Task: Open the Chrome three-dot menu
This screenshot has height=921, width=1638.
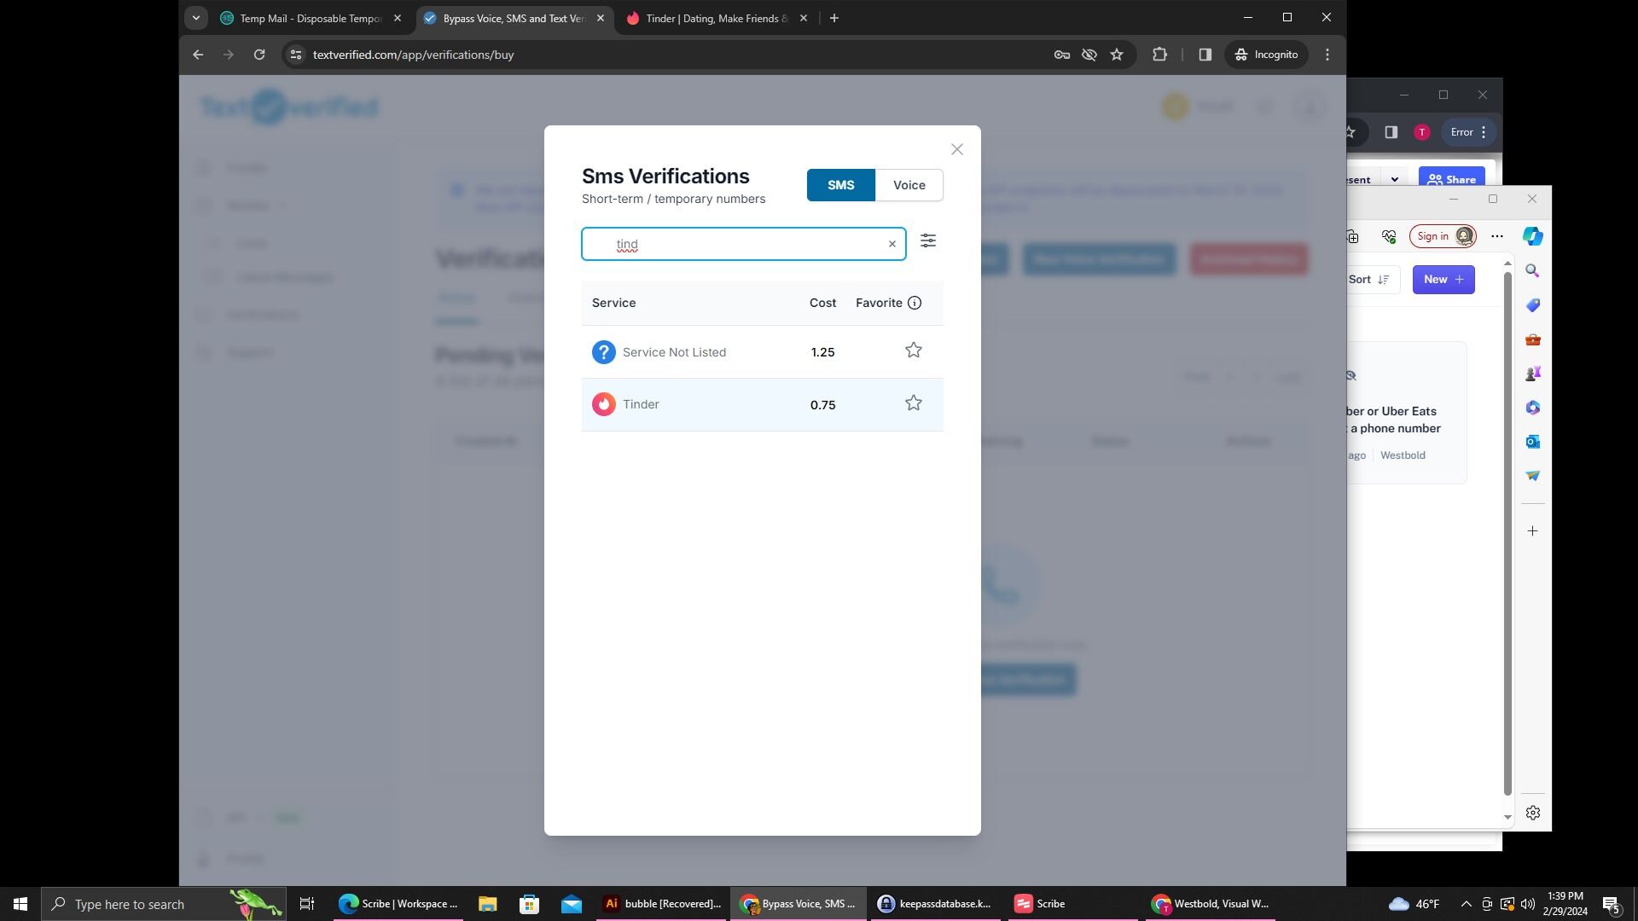Action: pos(1327,55)
